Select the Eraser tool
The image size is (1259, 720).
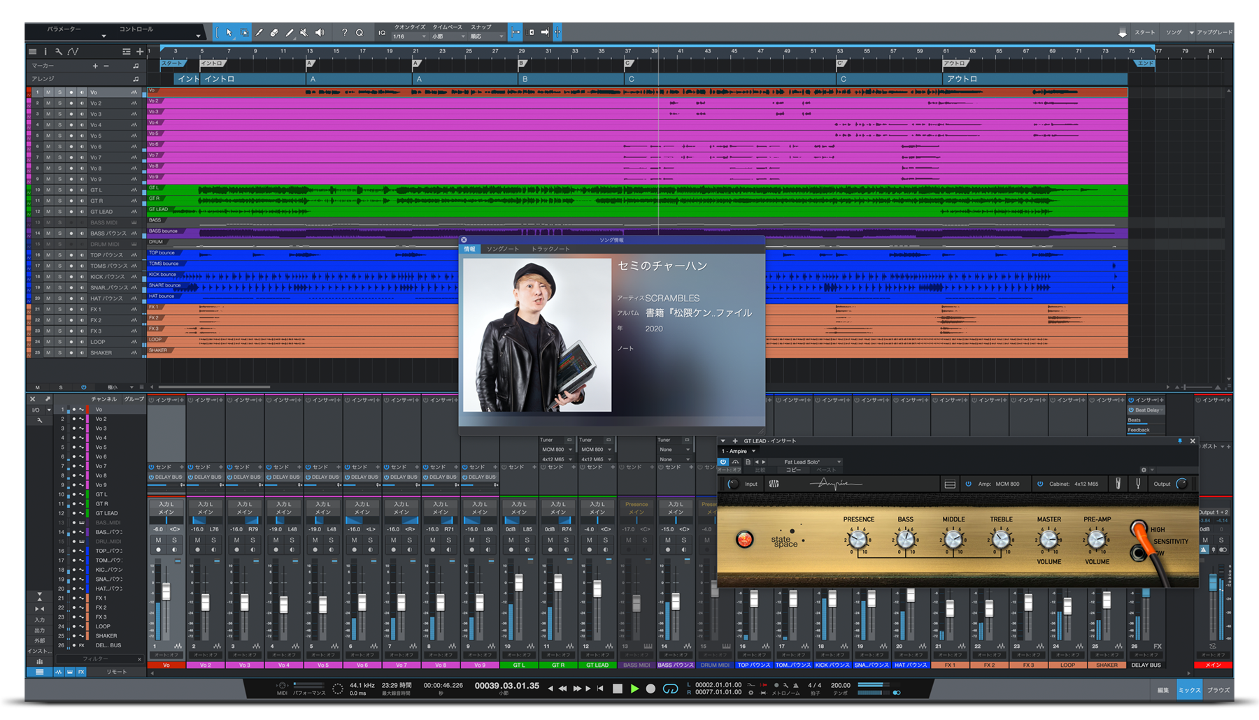click(x=274, y=32)
